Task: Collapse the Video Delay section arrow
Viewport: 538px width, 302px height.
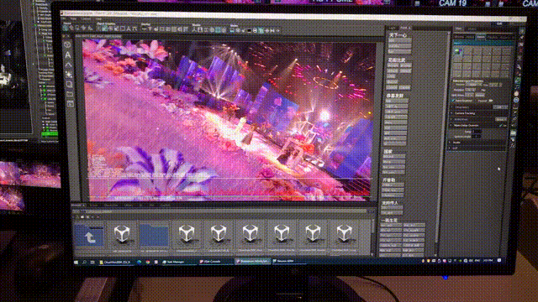Action: click(451, 125)
